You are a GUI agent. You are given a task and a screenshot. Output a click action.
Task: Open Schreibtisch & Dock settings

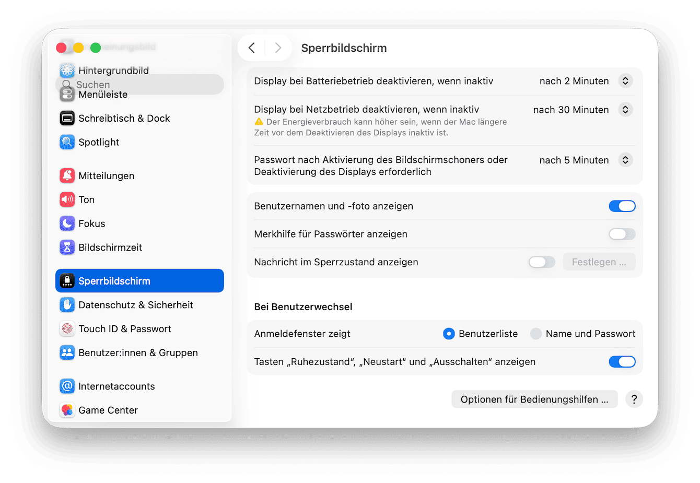coord(139,118)
